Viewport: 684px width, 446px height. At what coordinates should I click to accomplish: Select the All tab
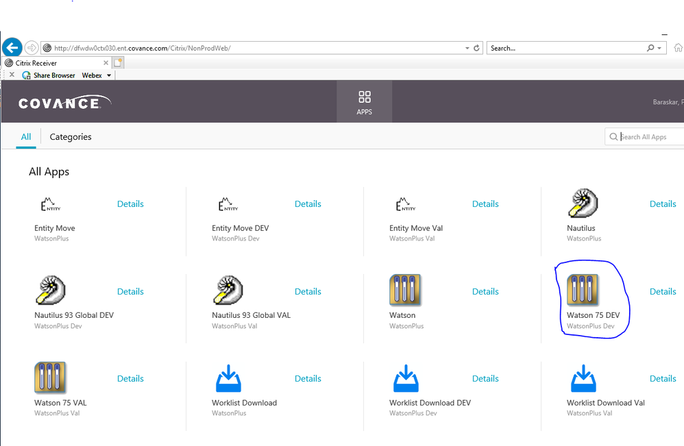pyautogui.click(x=26, y=137)
